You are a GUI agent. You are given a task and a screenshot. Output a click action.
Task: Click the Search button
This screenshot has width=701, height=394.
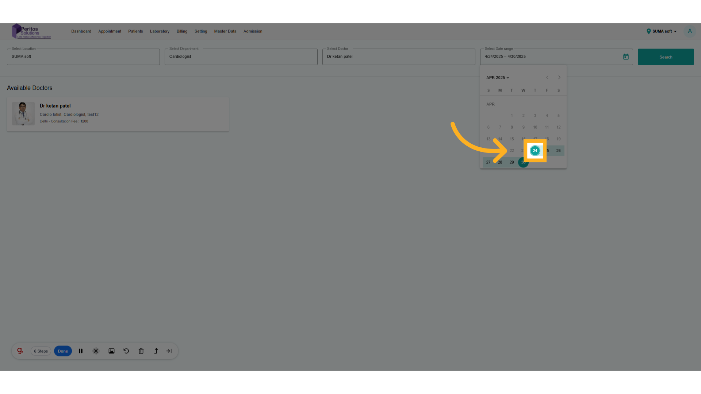coord(666,57)
